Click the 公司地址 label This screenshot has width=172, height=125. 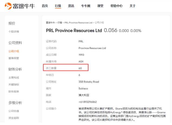[51, 82]
